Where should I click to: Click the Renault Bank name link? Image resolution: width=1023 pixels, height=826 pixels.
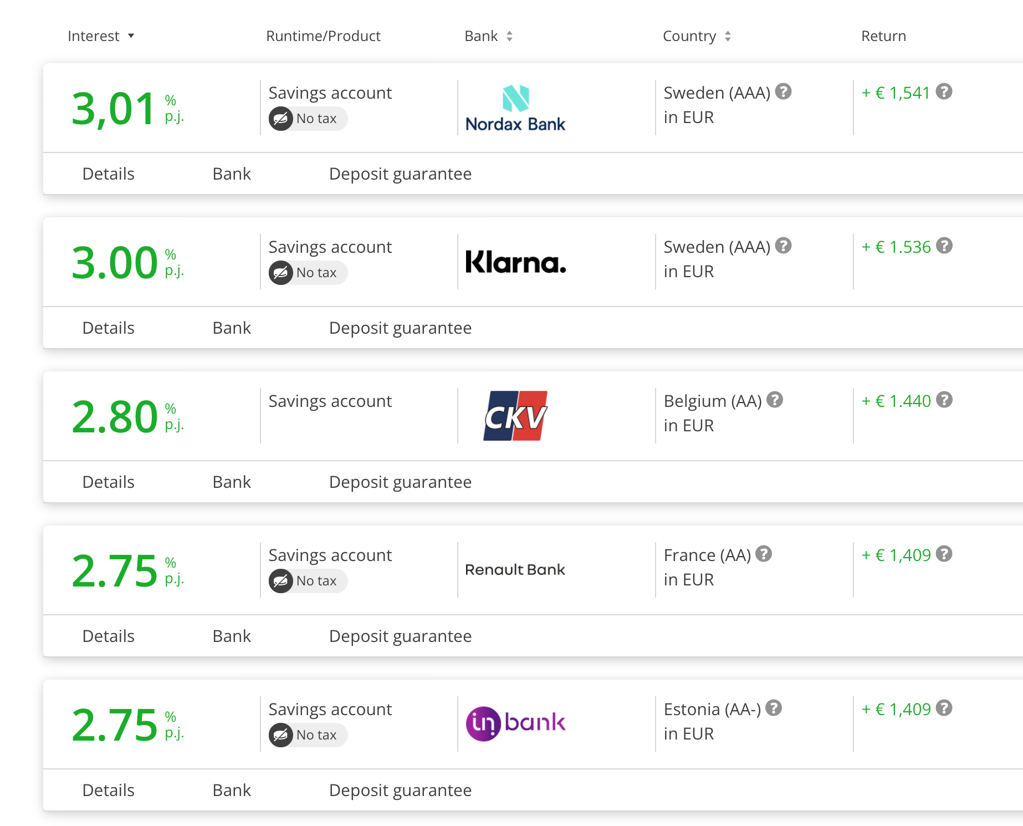515,570
